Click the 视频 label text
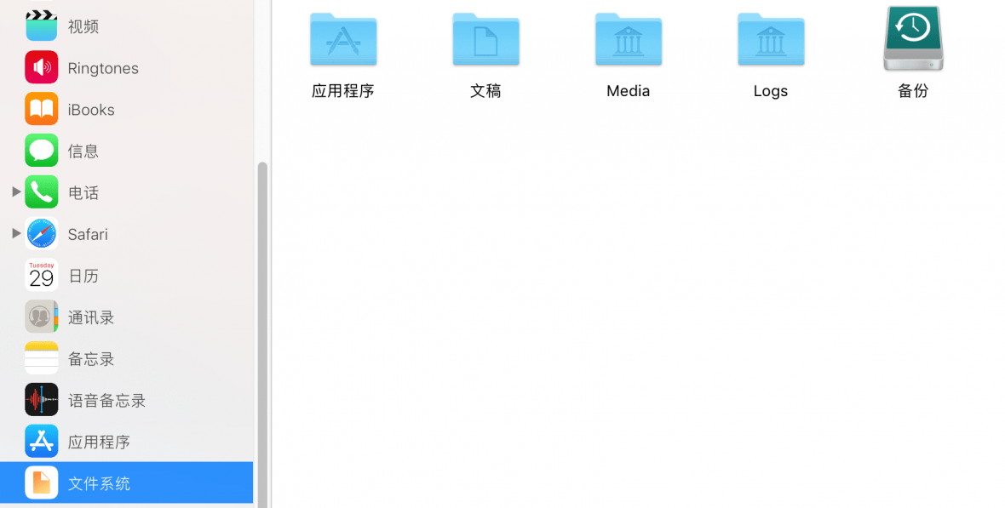Screen dimensions: 1005x508 click(x=83, y=26)
